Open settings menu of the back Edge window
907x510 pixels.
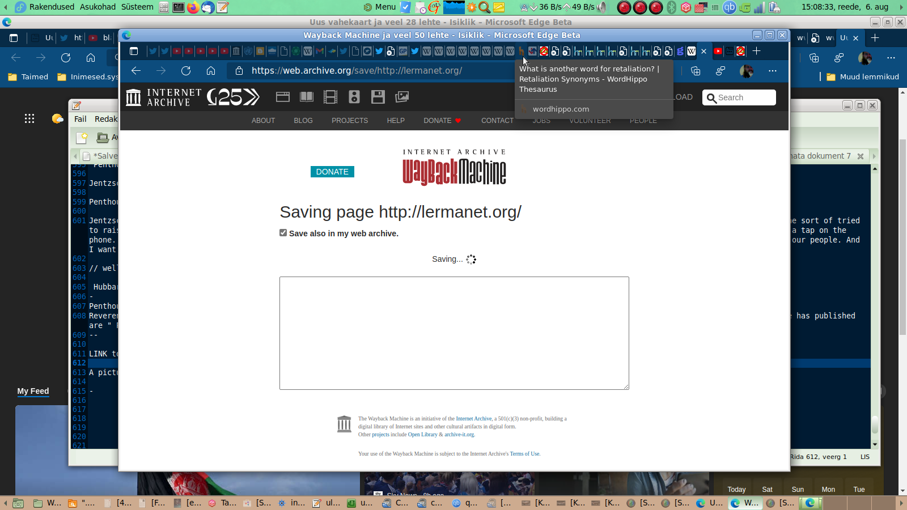(x=891, y=58)
